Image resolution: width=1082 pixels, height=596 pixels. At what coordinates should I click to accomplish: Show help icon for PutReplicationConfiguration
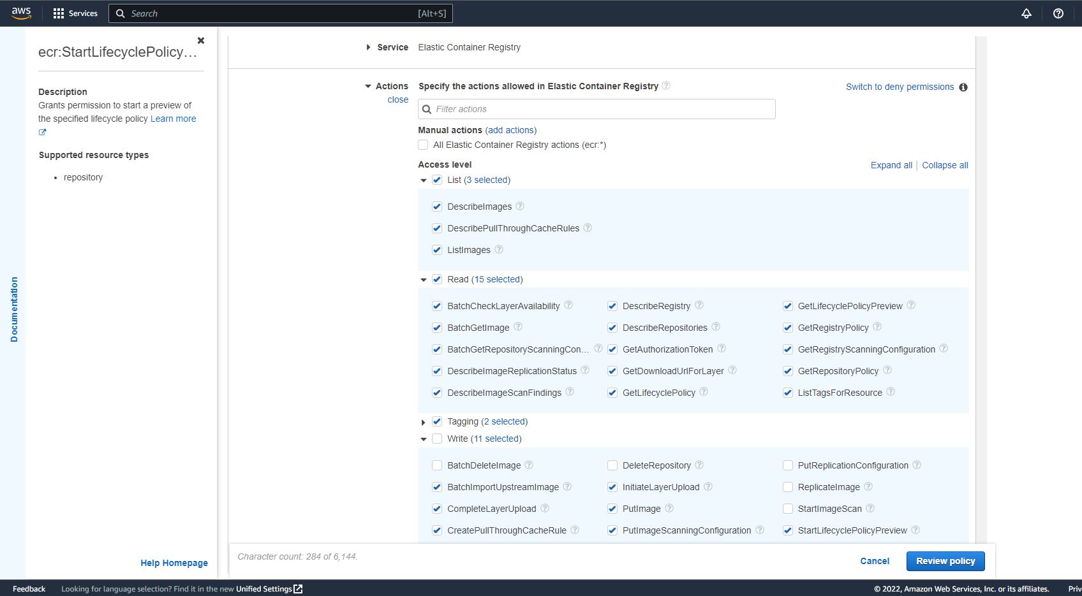(x=917, y=465)
